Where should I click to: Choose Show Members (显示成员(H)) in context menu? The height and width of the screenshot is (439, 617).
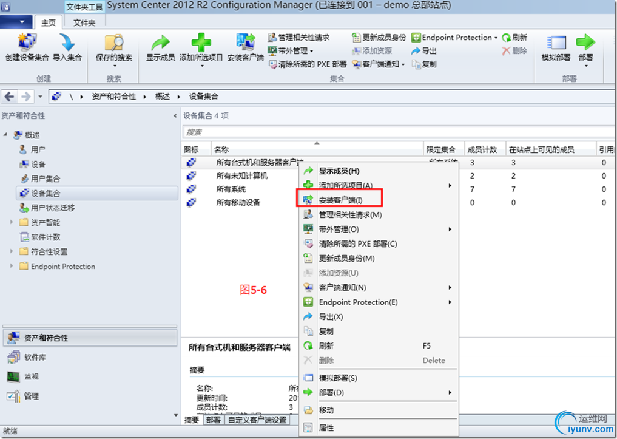pos(379,171)
